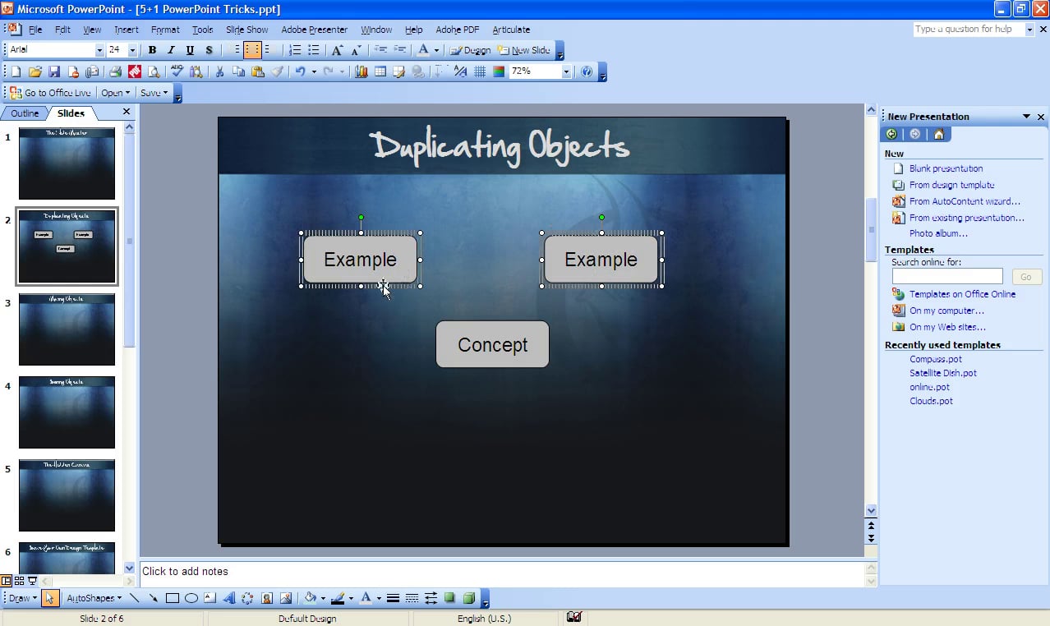Toggle the Select Objects pointer tool
This screenshot has width=1050, height=626.
(49, 598)
